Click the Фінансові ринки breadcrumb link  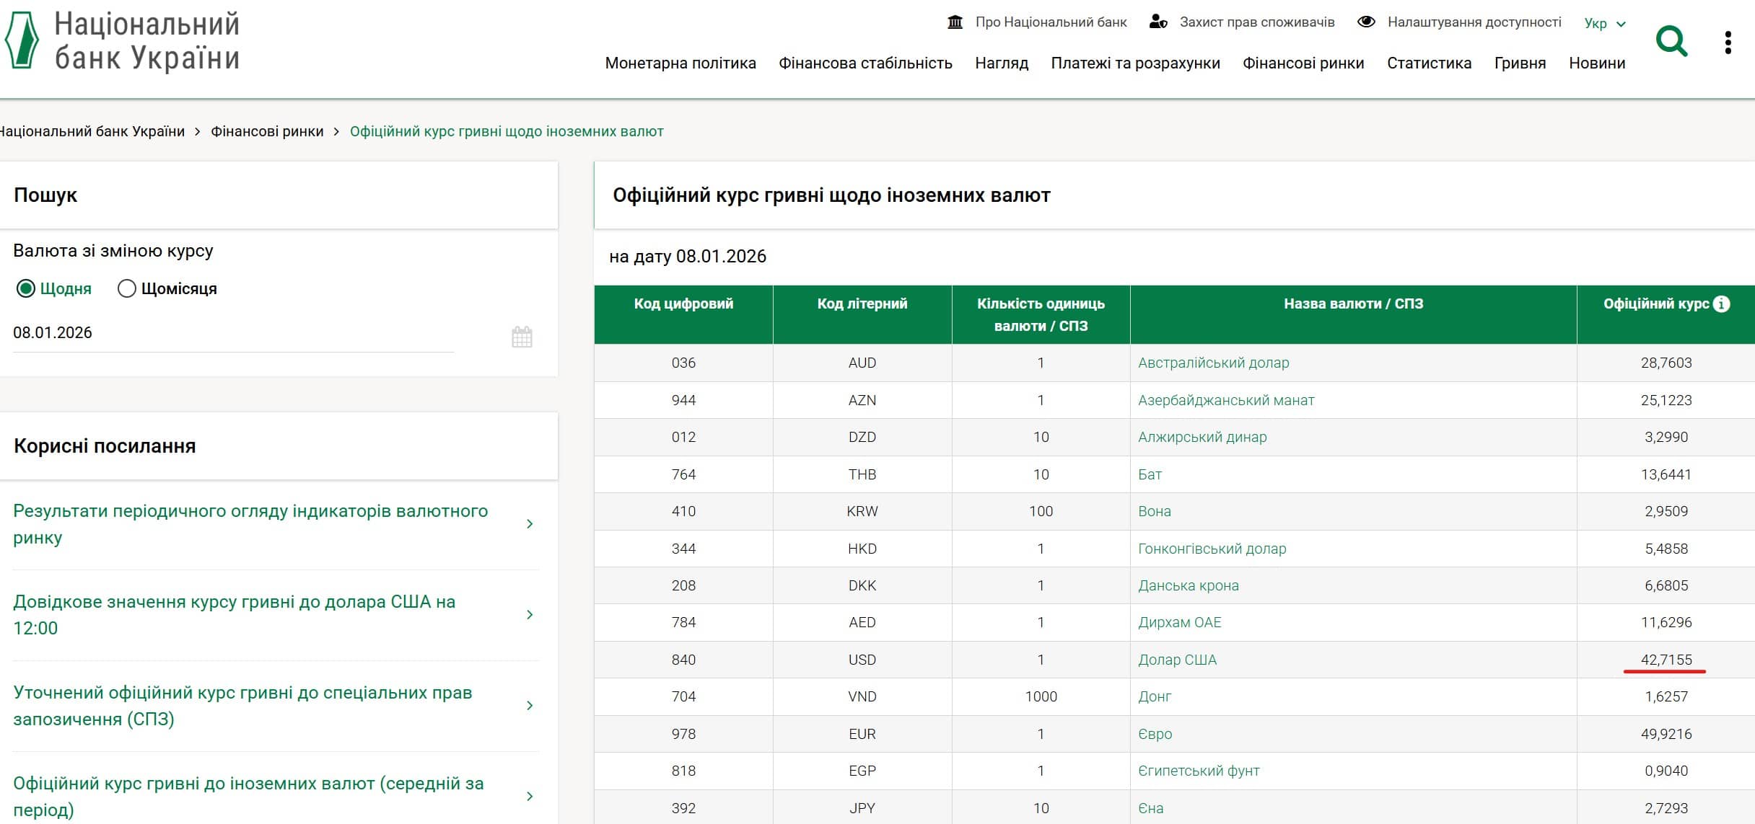click(x=267, y=131)
